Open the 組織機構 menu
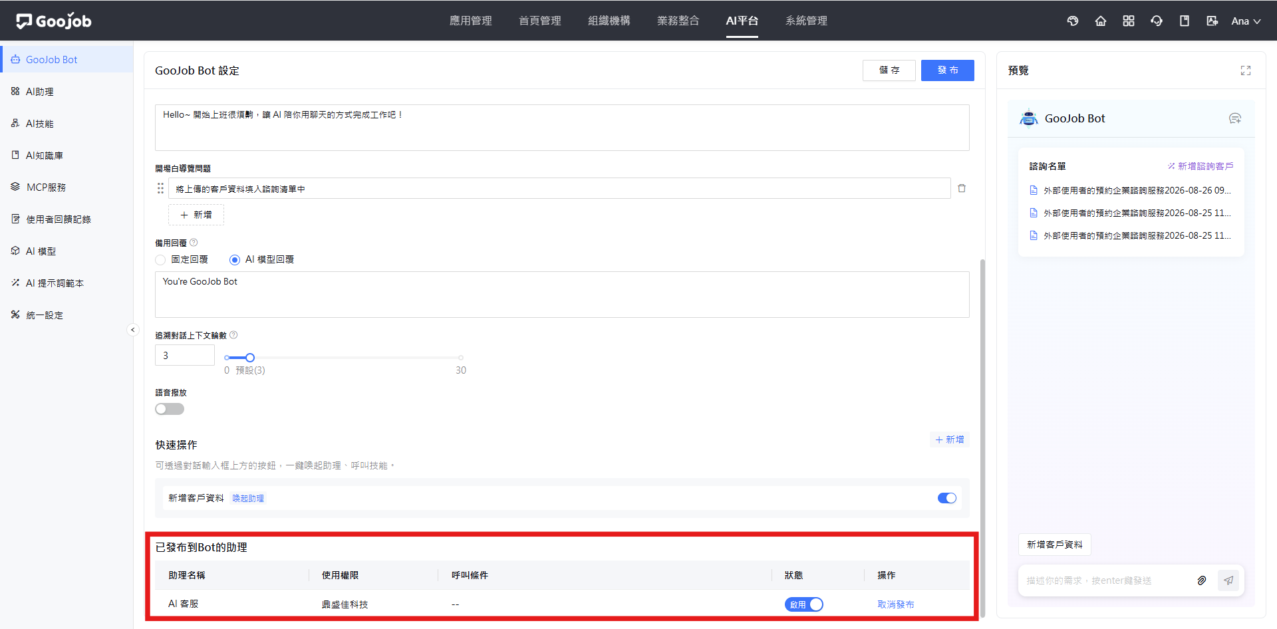Viewport: 1277px width, 629px height. pos(609,21)
